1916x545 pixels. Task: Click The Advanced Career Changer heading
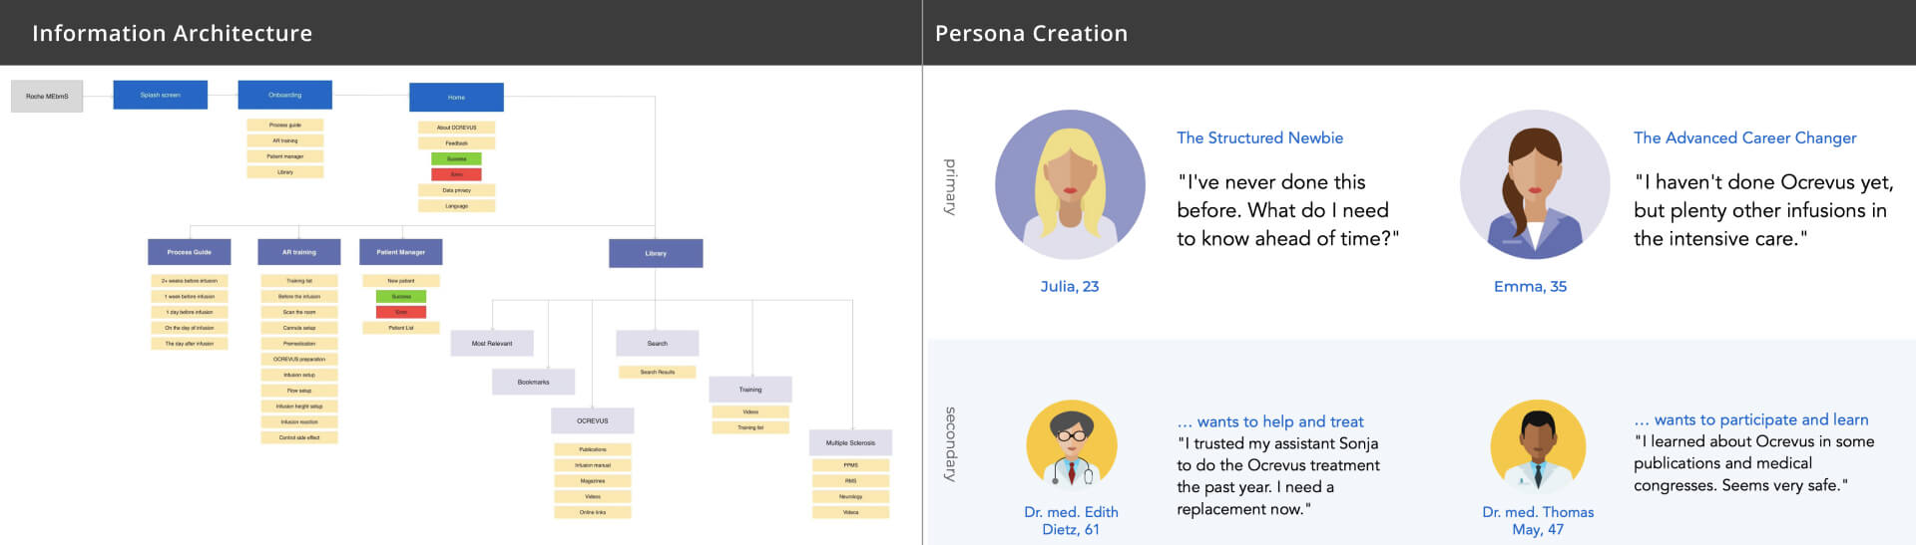click(1745, 137)
